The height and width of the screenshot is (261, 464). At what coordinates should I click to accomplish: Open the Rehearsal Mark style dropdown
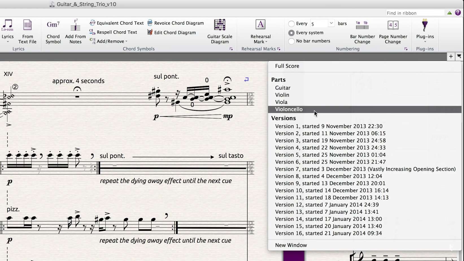(267, 42)
